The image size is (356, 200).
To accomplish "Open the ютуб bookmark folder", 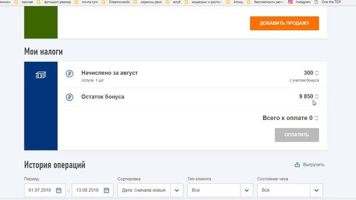I will tap(173, 2).
